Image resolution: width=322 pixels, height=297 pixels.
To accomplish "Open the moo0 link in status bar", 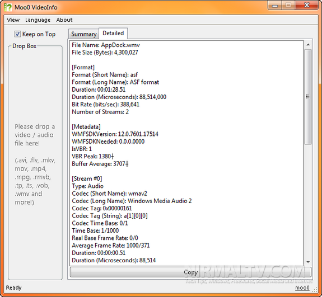I will pyautogui.click(x=302, y=287).
